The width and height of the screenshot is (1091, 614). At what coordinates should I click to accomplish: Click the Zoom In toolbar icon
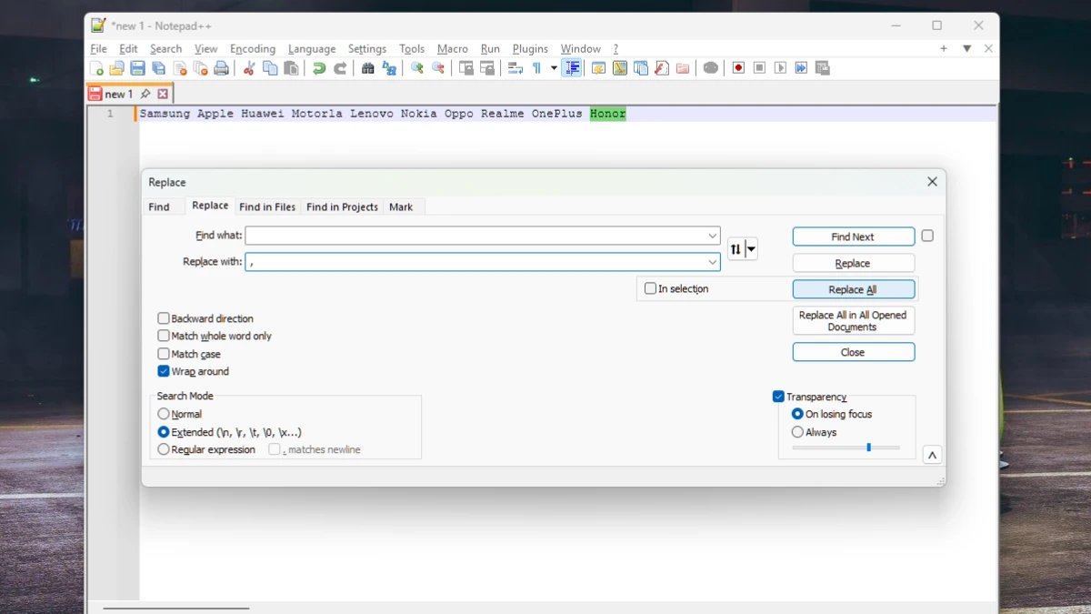(x=417, y=68)
